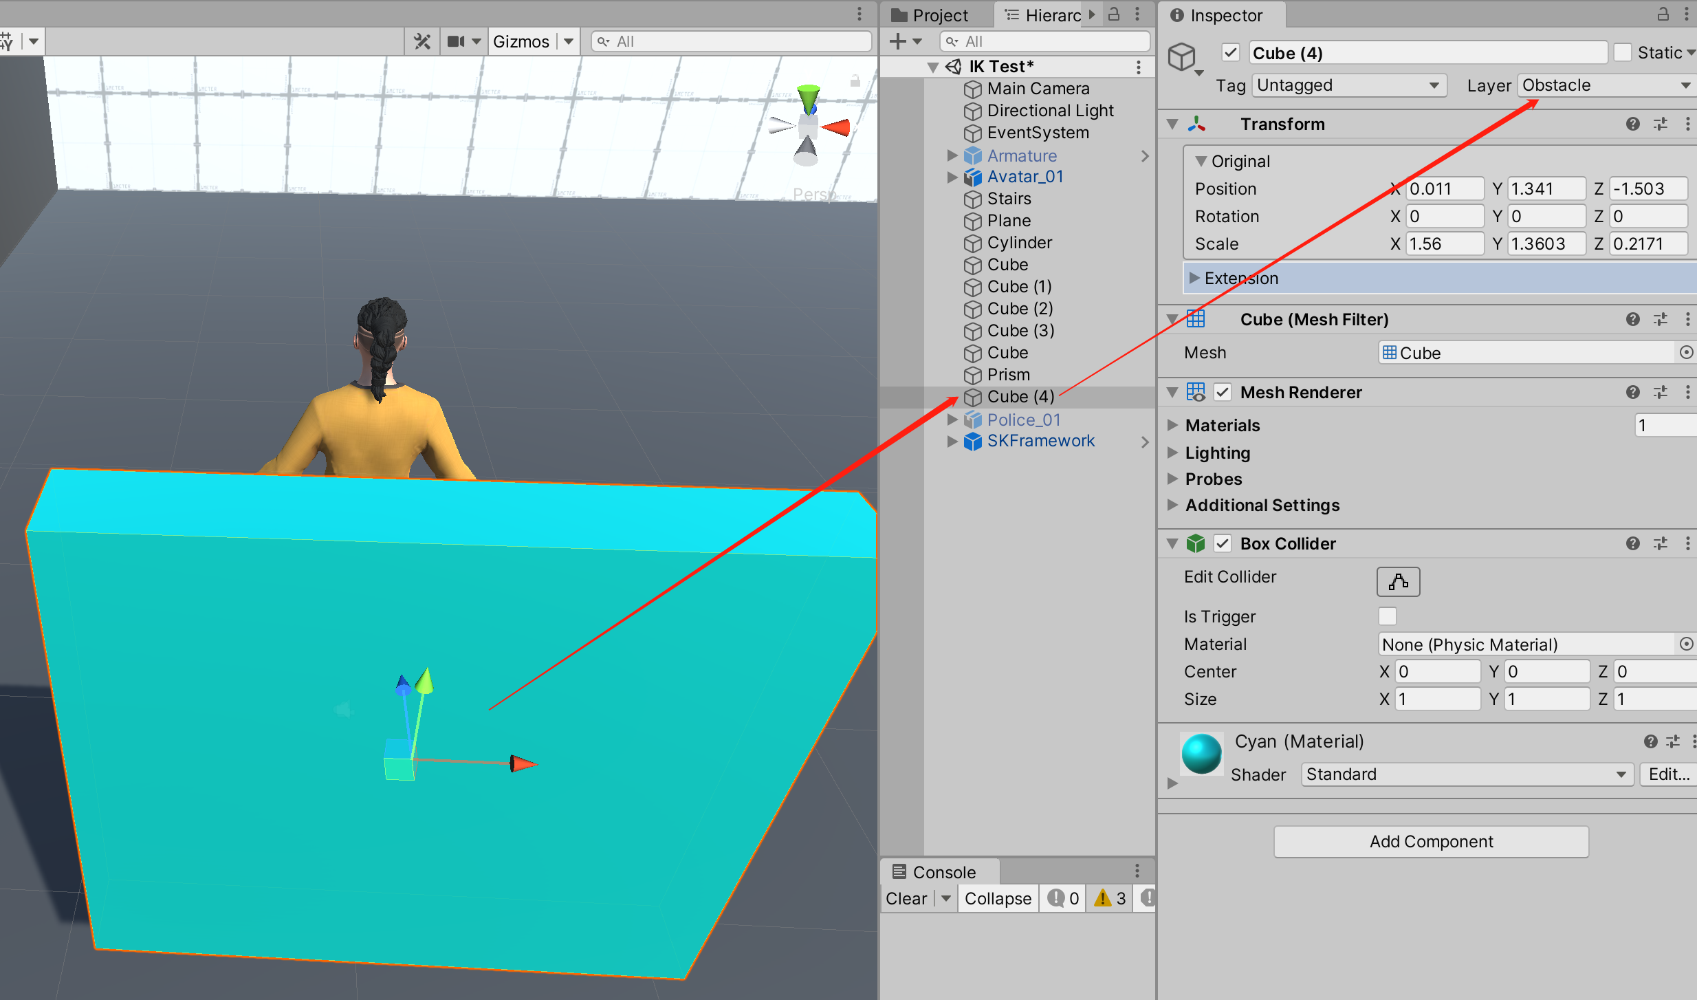Click the hierarchy add plus icon
Viewport: 1697px width, 1000px height.
click(x=897, y=42)
